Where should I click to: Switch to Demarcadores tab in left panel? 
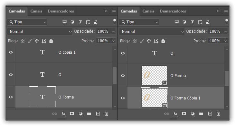[61, 11]
